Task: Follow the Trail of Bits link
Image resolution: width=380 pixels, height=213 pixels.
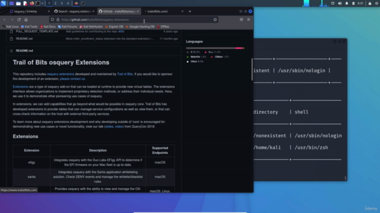Action: 125,74
